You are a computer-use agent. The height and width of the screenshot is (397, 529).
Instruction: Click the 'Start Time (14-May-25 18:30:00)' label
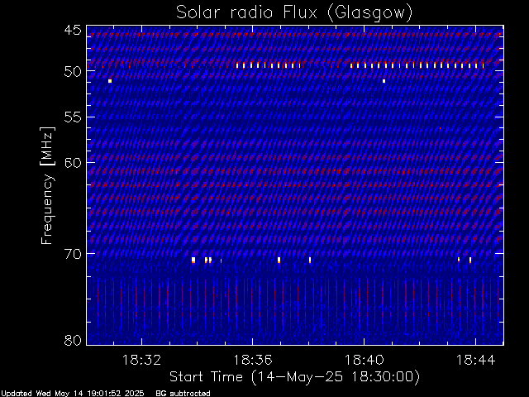point(294,377)
